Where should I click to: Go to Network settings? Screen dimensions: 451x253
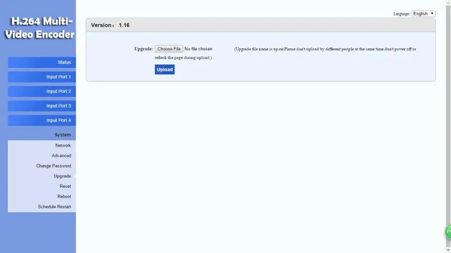point(63,145)
